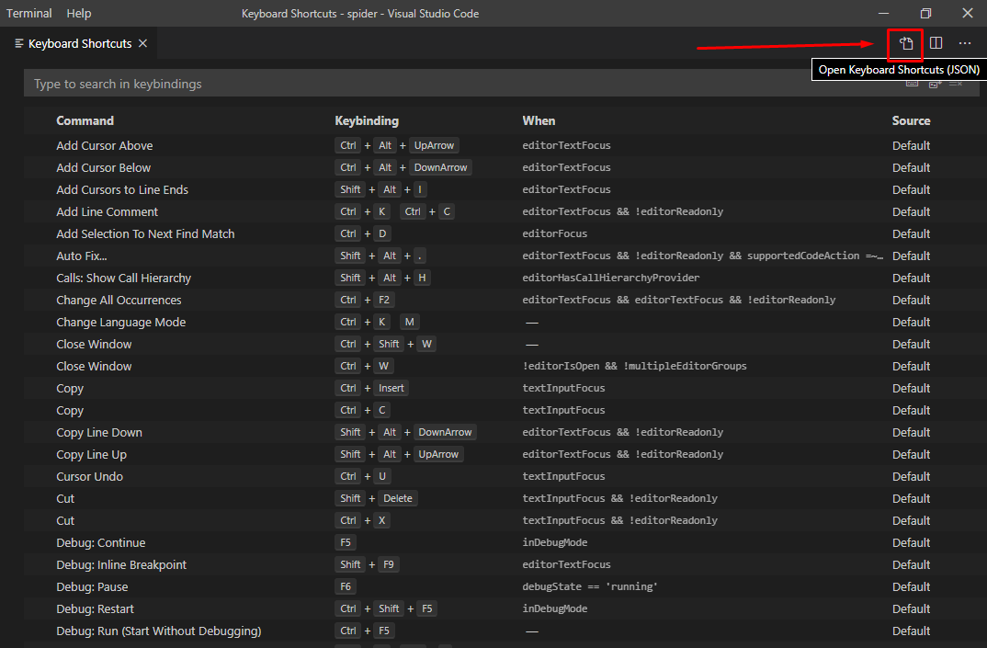Click the When column header
987x648 pixels.
[x=539, y=120]
